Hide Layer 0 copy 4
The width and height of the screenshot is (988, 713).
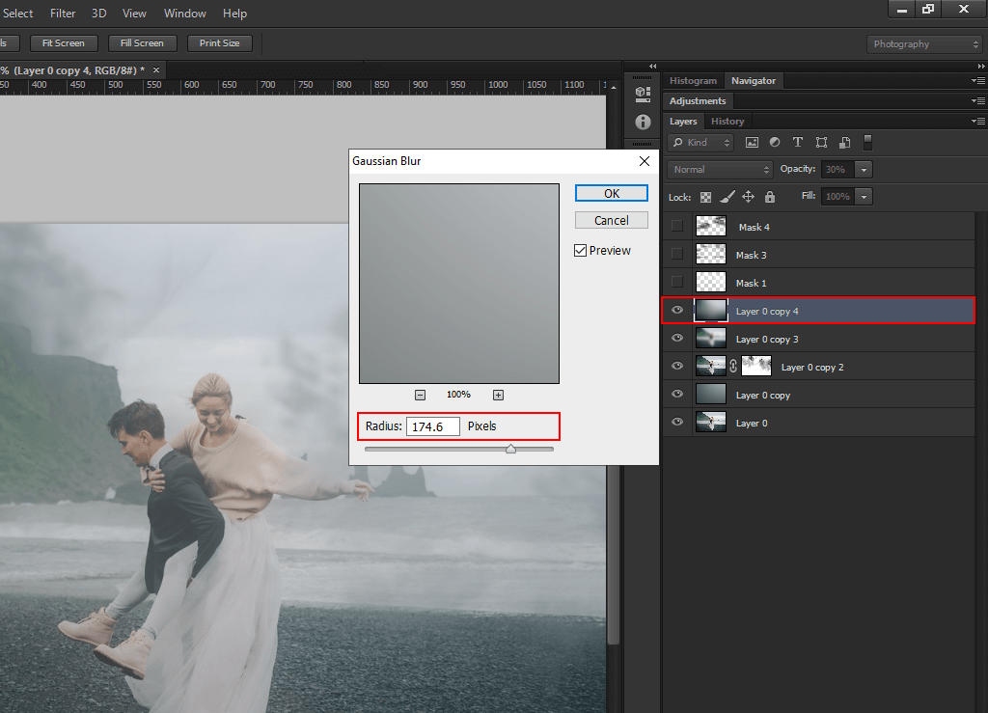(677, 310)
